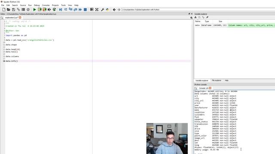Create a new file with toolbar icon
Screen dimensions: 275x154
[4, 9]
